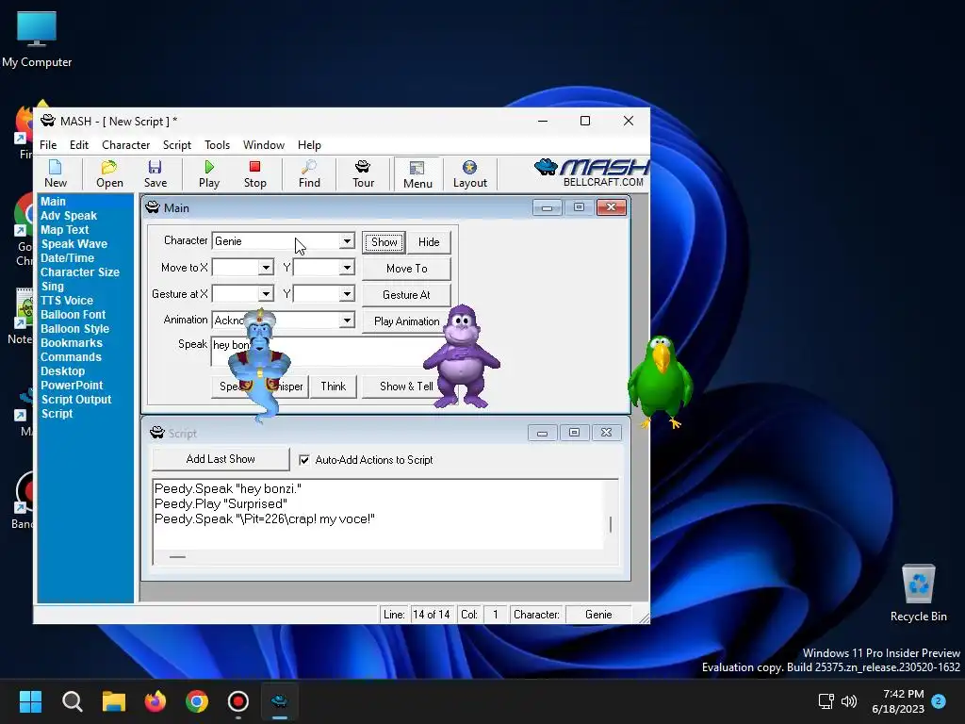Click the Show & Tell button
Image resolution: width=965 pixels, height=724 pixels.
point(406,387)
